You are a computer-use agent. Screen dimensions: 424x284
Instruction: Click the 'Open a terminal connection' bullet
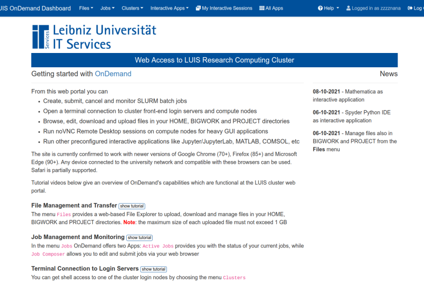coord(150,111)
